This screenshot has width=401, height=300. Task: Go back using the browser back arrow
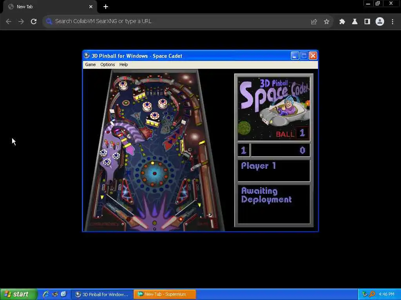[x=9, y=21]
